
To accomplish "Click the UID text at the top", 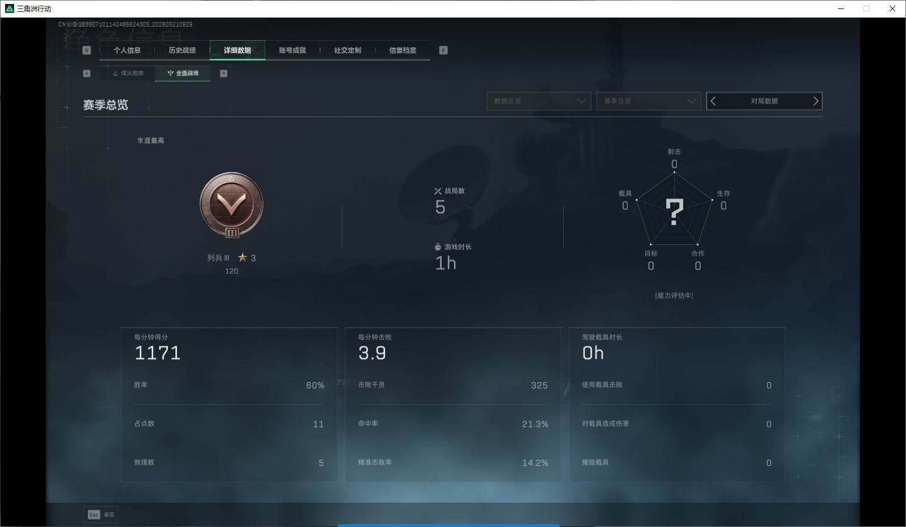I will pos(126,24).
